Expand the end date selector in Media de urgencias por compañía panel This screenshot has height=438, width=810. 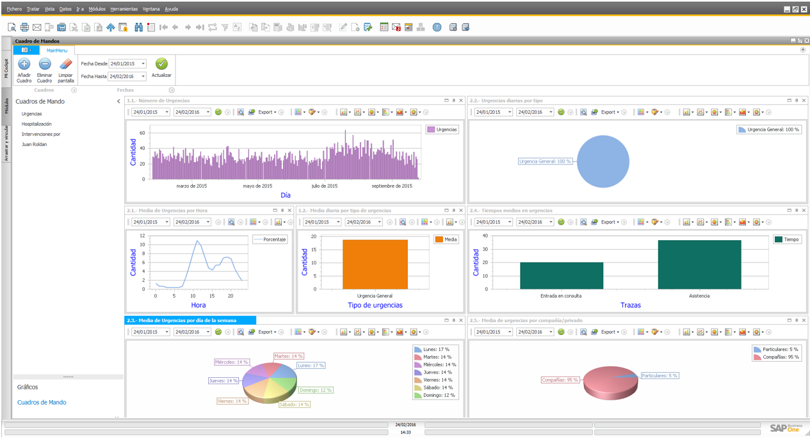point(551,332)
